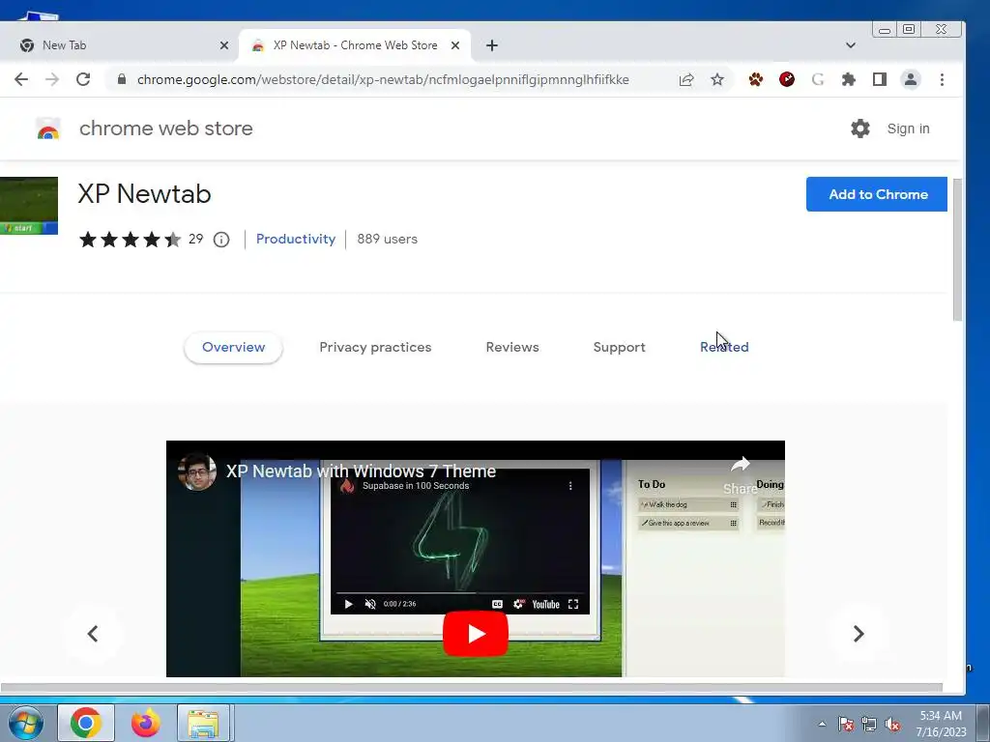Launch Firefox from the taskbar
The height and width of the screenshot is (742, 990).
click(x=145, y=723)
